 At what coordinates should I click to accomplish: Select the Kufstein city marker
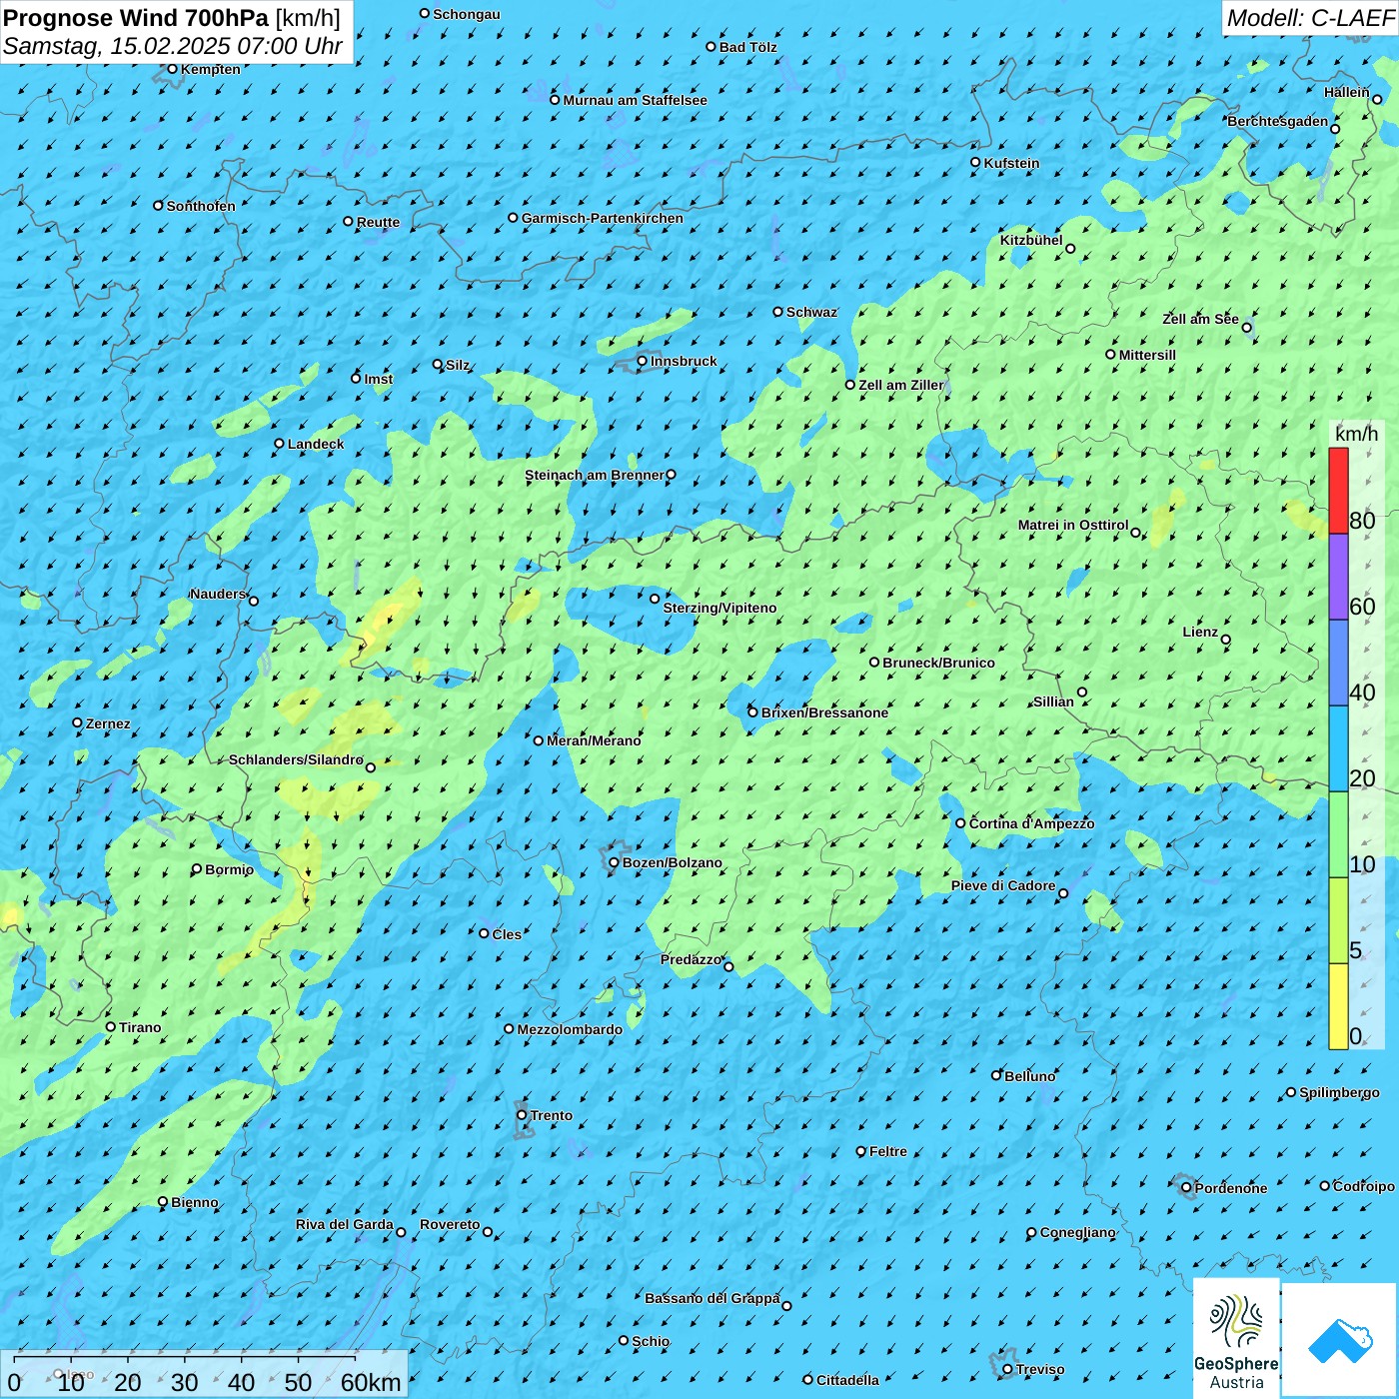click(x=976, y=163)
